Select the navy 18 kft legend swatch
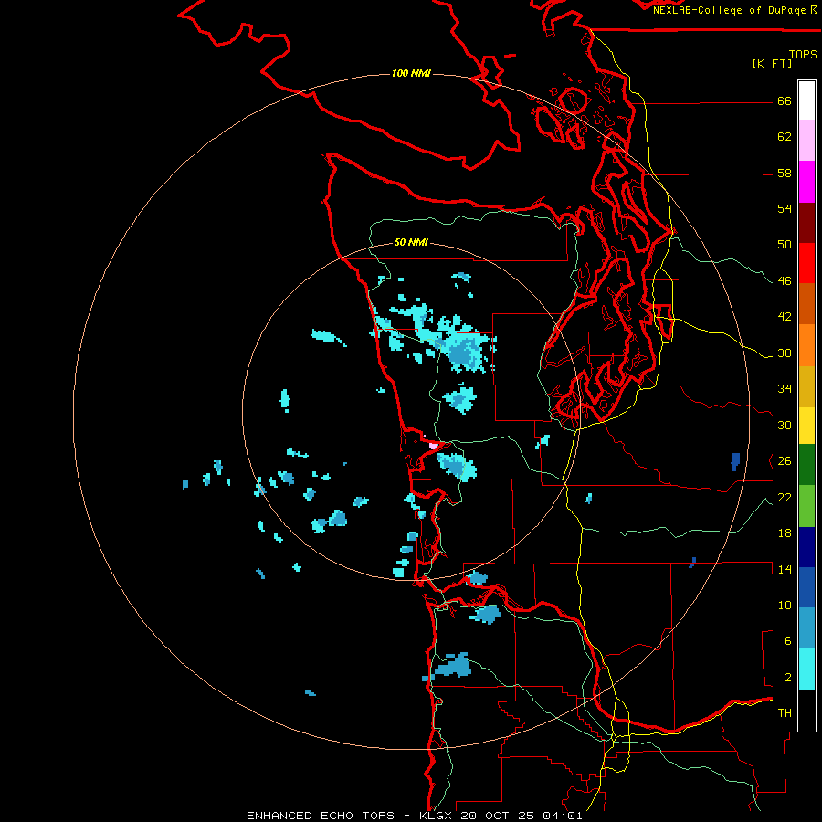 click(x=806, y=546)
